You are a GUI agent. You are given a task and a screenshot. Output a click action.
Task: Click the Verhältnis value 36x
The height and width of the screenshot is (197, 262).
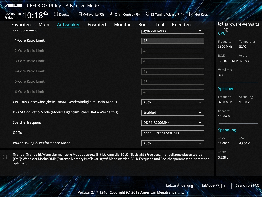coord(221,75)
